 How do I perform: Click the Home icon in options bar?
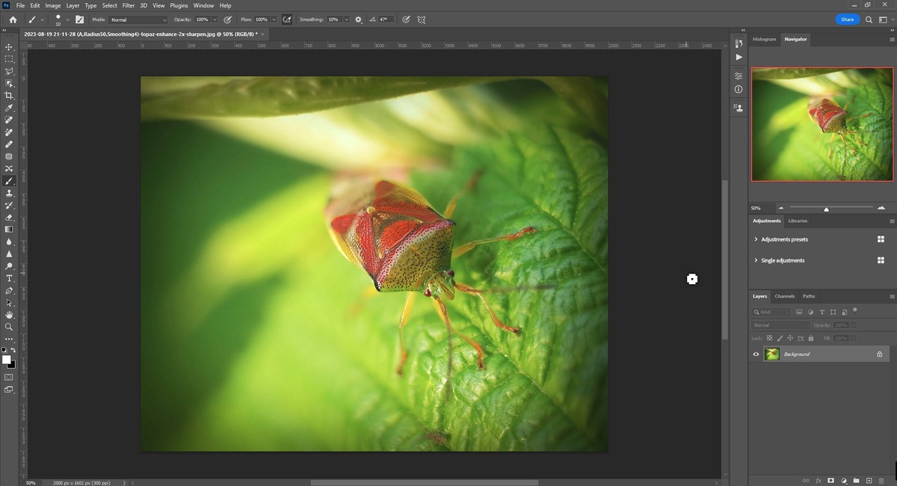13,19
